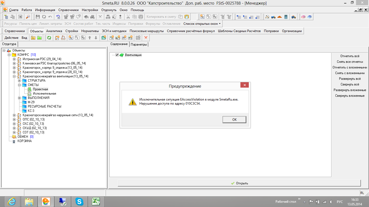The height and width of the screenshot is (207, 369).
Task: Expand the ОПС (02_10_13) node
Action: click(14, 119)
